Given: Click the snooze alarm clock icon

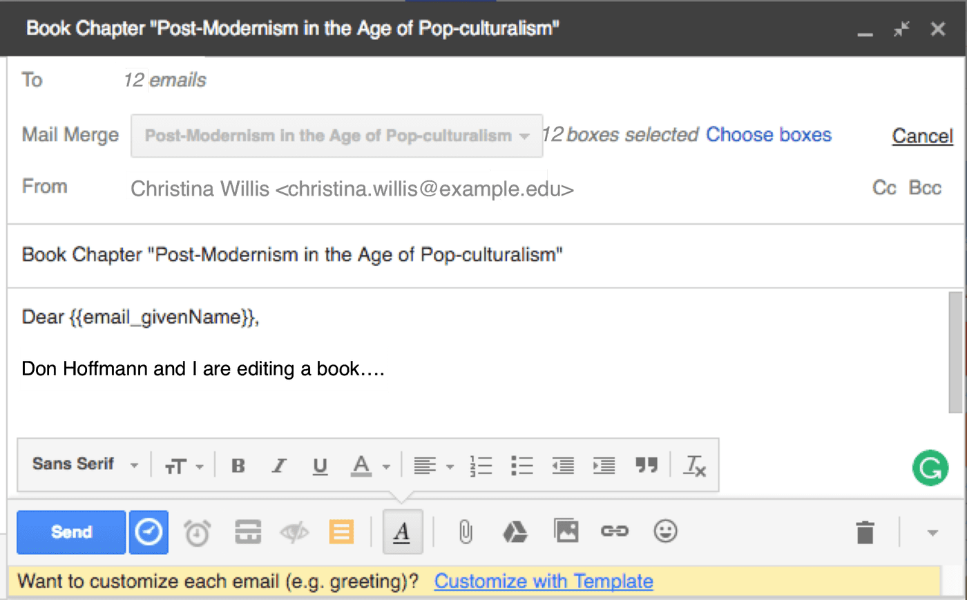Looking at the screenshot, I should 197,532.
